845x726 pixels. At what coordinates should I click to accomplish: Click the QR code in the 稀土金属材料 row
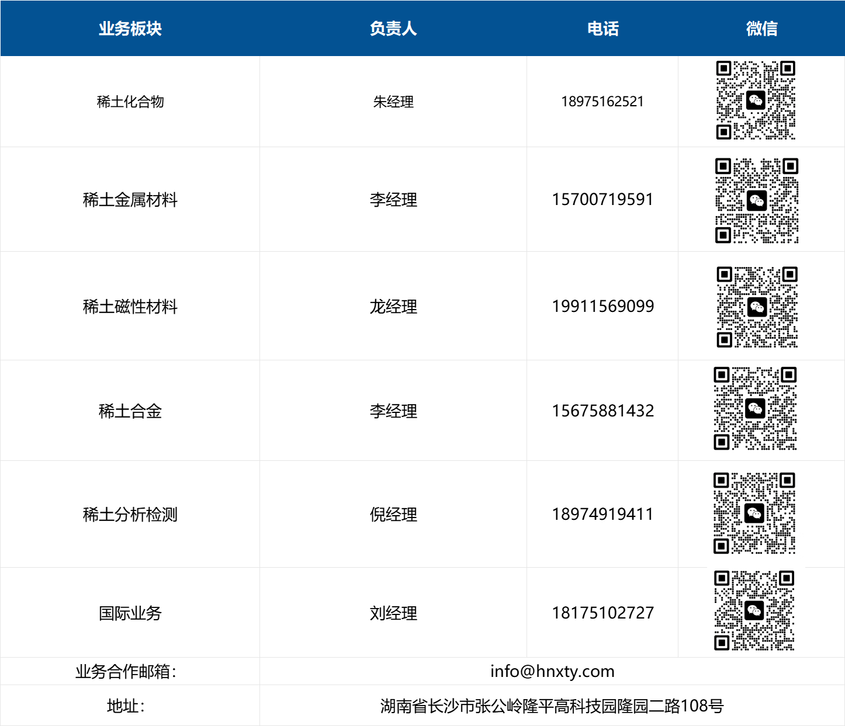(757, 200)
